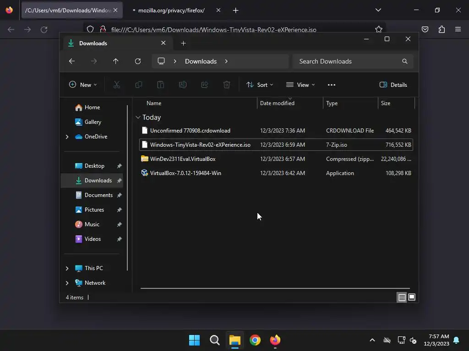Click the search magnifier in Search Downloads
Image resolution: width=469 pixels, height=351 pixels.
(x=405, y=61)
